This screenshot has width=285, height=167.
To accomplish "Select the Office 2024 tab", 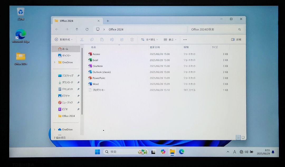I will tap(77, 21).
